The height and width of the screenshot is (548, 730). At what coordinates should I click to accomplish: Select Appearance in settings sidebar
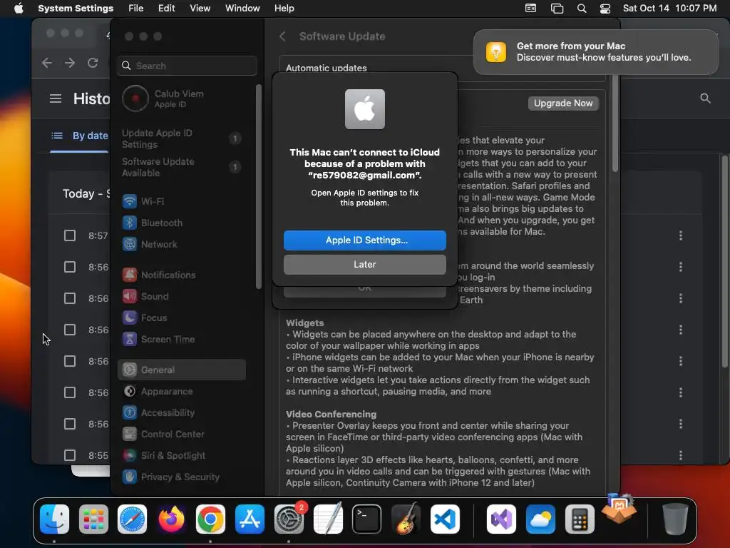pyautogui.click(x=182, y=392)
